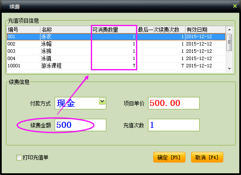This screenshot has height=175, width=241.
Task: Click the 项目单价 field showing 500.00
Action: [174, 103]
